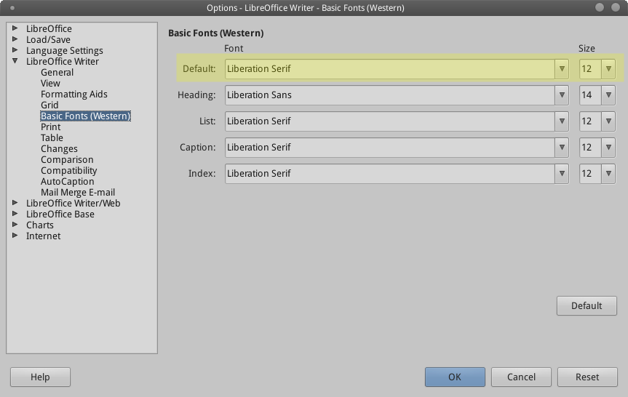Select AutoCaption in the options tree
Viewport: 628px width, 397px height.
pyautogui.click(x=67, y=181)
